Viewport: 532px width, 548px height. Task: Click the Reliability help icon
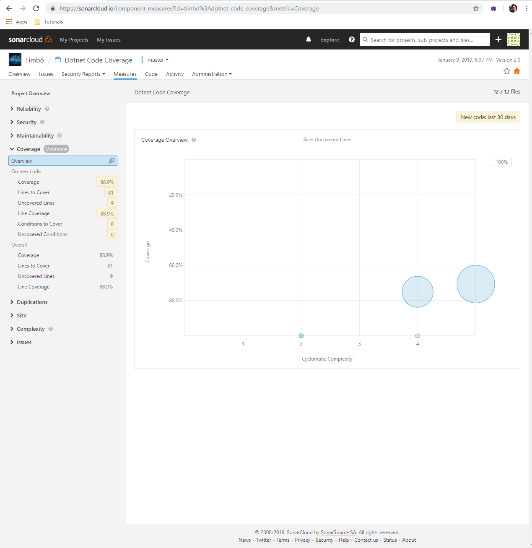[x=47, y=109]
